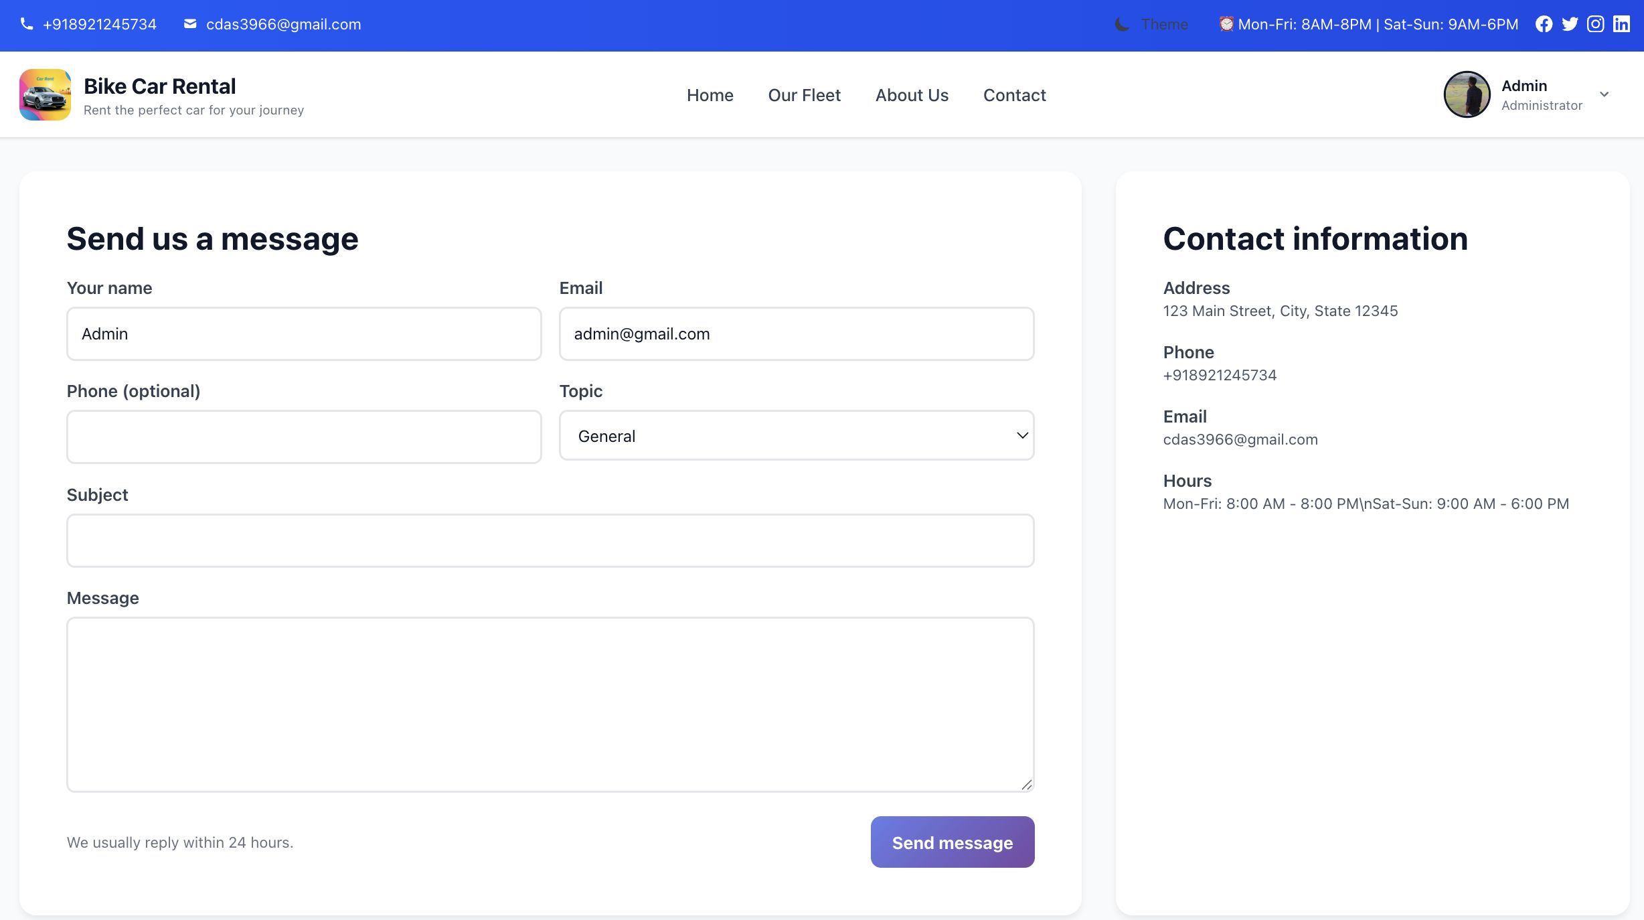Expand the Admin account chevron
This screenshot has height=920, width=1644.
pyautogui.click(x=1604, y=94)
